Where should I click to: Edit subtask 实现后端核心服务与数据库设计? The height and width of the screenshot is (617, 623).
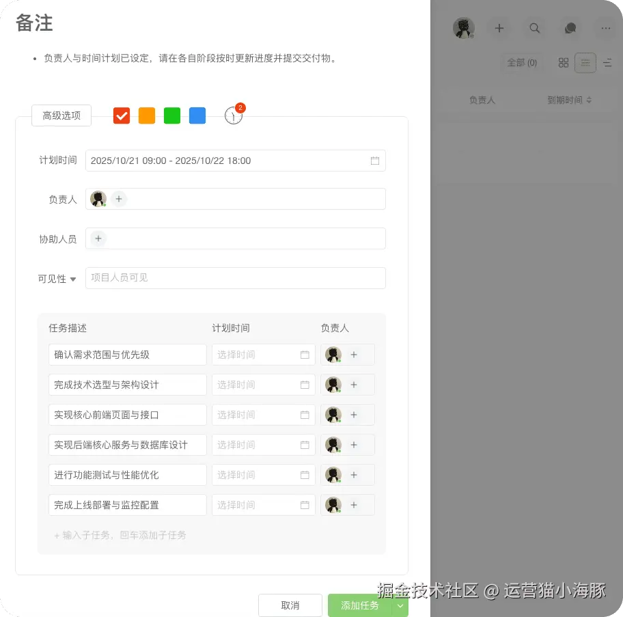128,445
